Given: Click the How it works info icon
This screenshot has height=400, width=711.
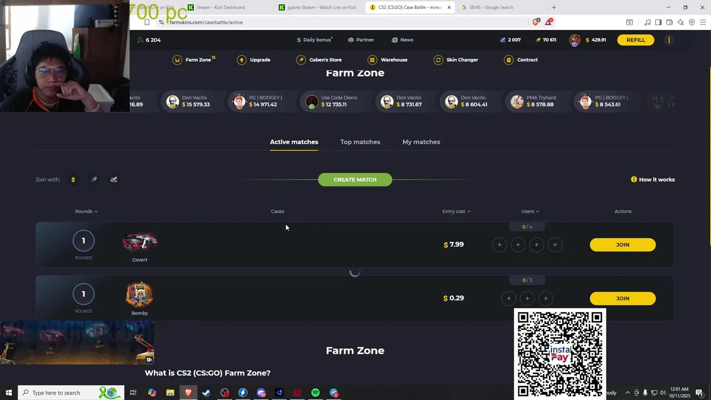Looking at the screenshot, I should (x=634, y=179).
